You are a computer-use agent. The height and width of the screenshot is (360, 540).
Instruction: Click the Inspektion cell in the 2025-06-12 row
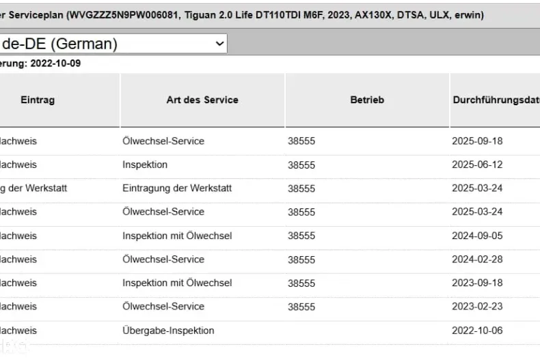click(145, 165)
